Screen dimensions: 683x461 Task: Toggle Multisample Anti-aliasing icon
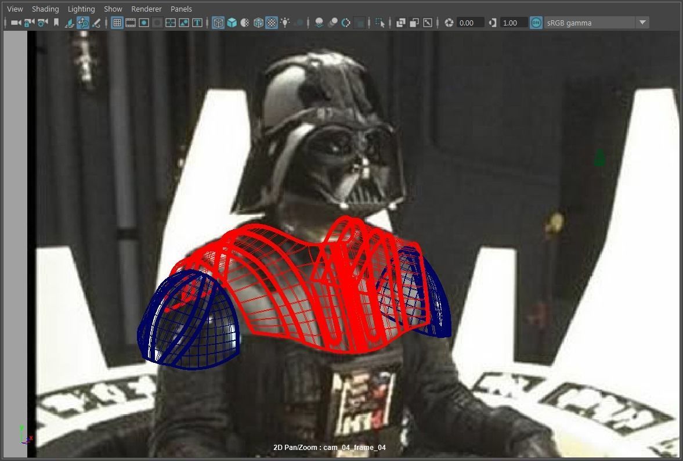click(345, 23)
